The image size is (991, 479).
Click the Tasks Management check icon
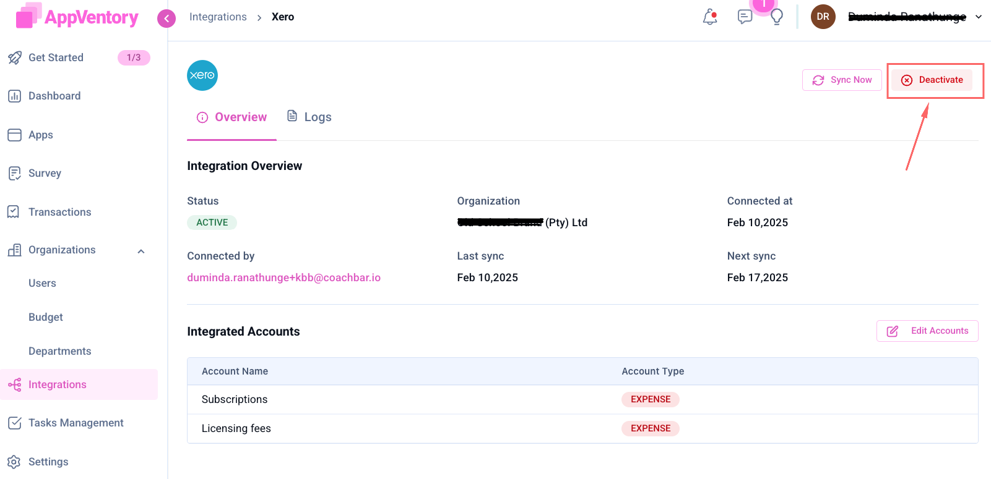tap(14, 423)
